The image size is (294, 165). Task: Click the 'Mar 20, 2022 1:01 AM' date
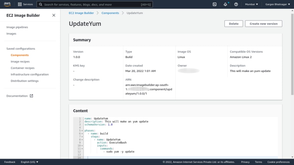140,71
